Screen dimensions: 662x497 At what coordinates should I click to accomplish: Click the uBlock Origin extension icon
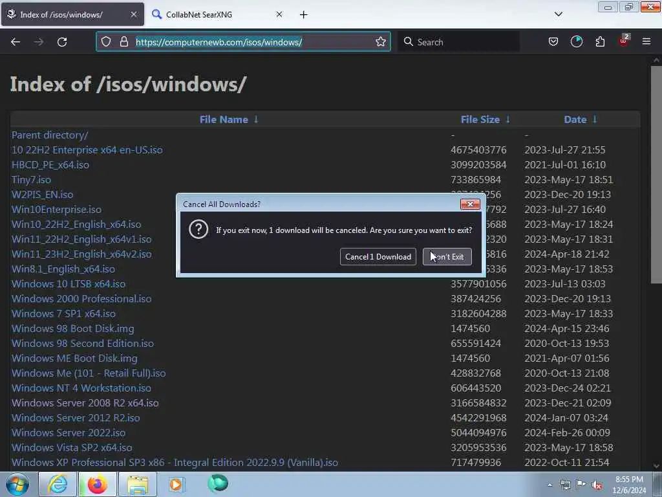[624, 41]
